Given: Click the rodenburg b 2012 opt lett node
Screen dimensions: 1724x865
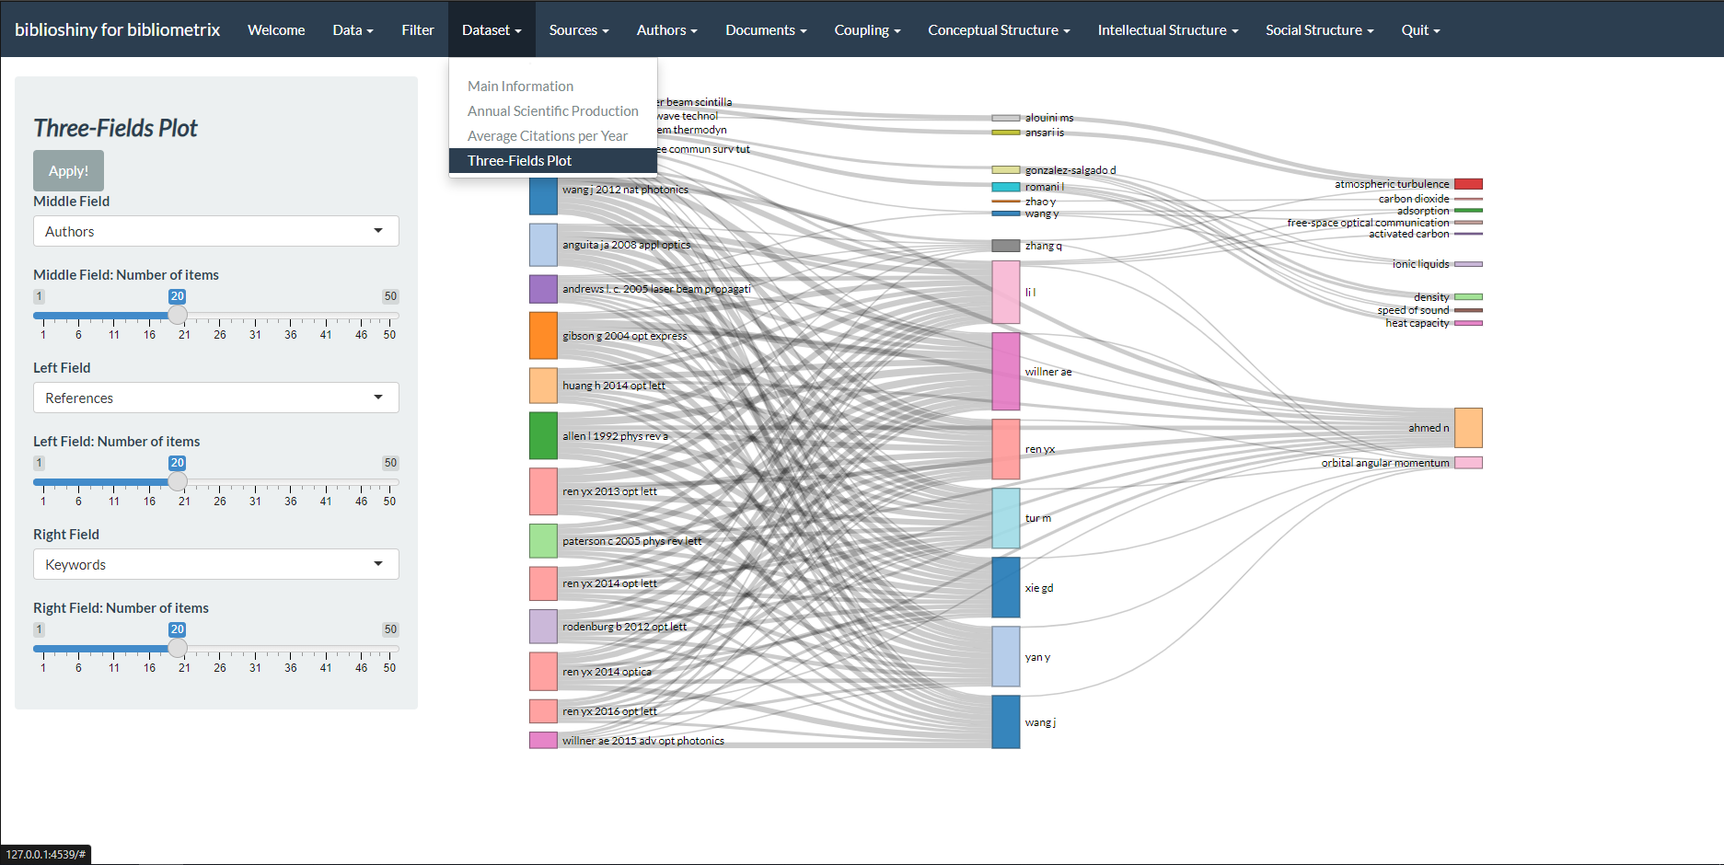Looking at the screenshot, I should (x=543, y=627).
